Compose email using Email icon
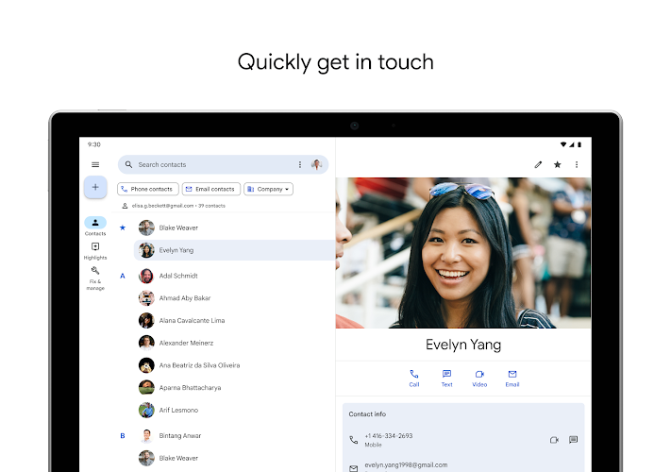This screenshot has height=472, width=671. pyautogui.click(x=512, y=378)
